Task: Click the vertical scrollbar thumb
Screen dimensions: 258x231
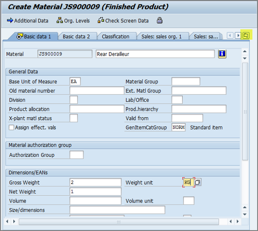Action: (x=245, y=112)
